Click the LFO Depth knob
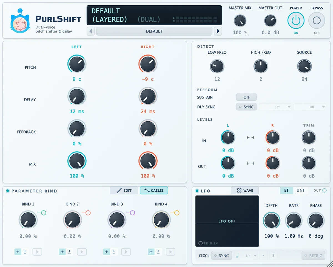The image size is (333, 267). tap(271, 221)
